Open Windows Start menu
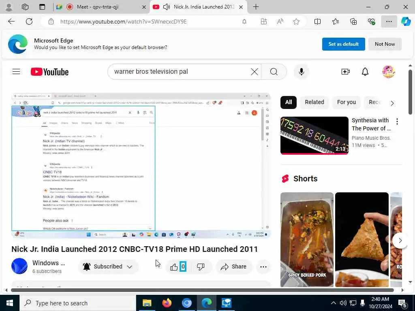Viewport: 415px width, 311px height. coord(10,303)
